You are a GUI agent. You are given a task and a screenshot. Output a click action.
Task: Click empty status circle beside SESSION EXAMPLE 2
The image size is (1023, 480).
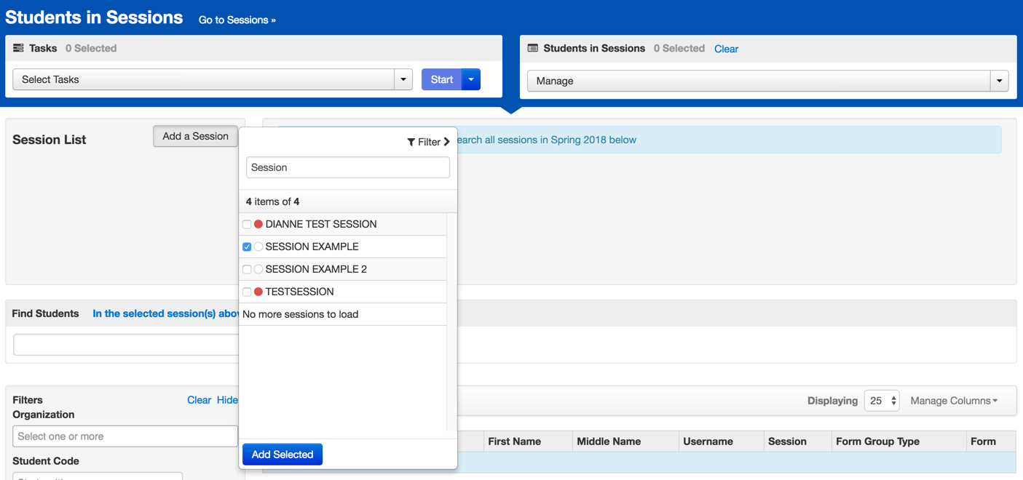click(258, 269)
